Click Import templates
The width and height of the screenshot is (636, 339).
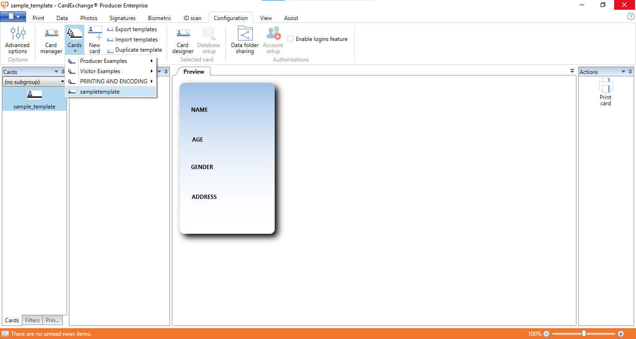pos(132,40)
